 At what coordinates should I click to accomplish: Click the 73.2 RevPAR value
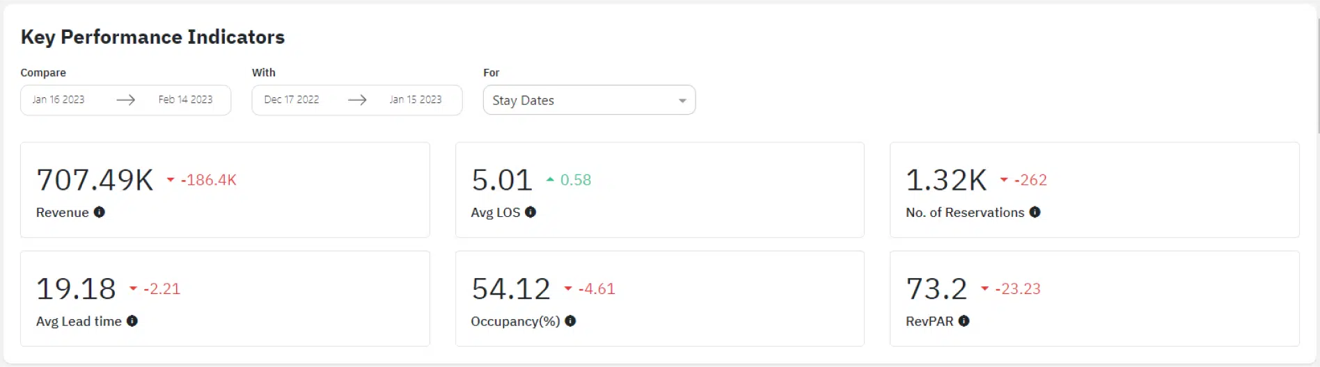[x=936, y=289]
